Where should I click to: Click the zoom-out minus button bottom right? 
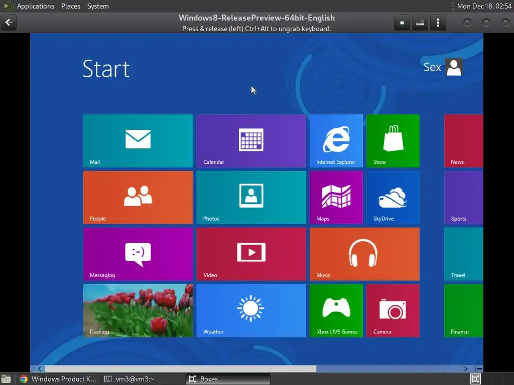(479, 368)
